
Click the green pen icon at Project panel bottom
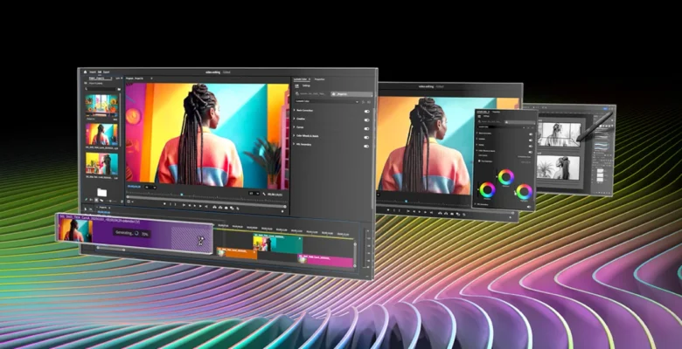(x=86, y=200)
